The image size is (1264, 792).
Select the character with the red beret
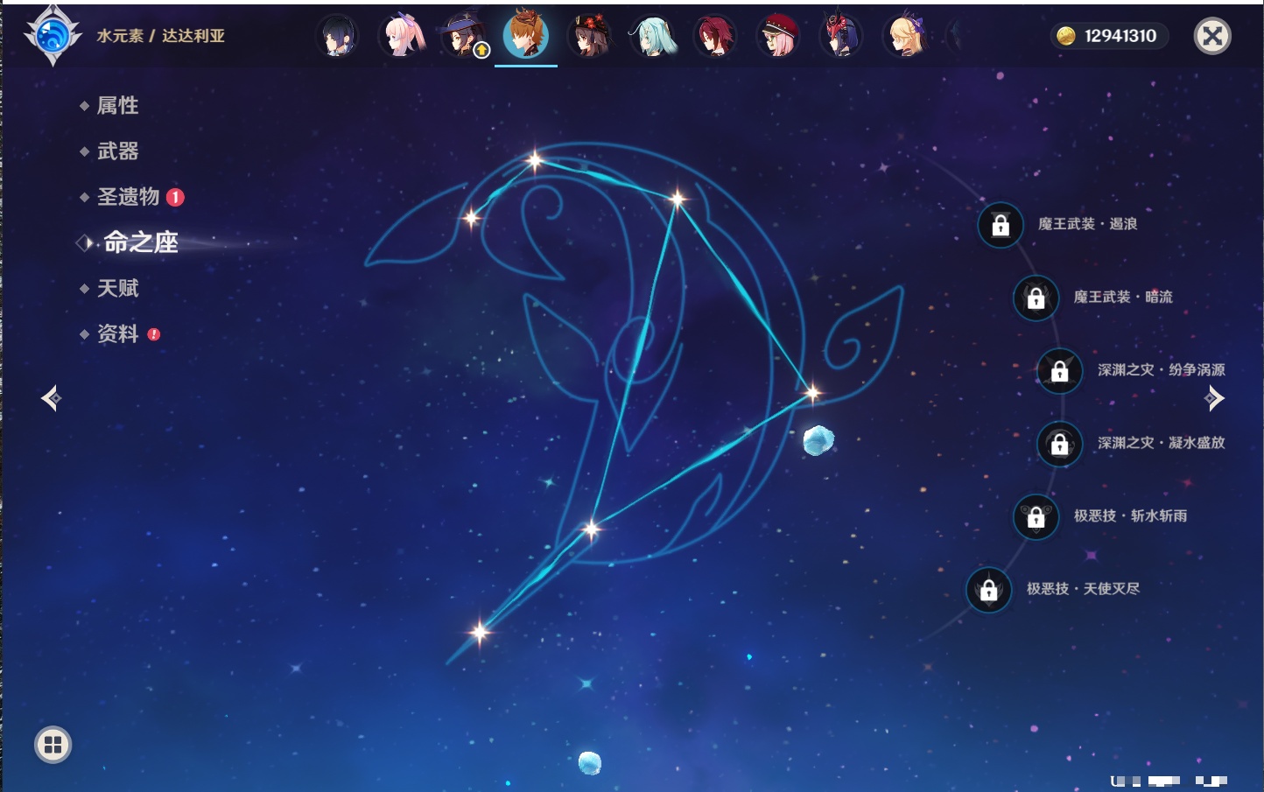pos(777,36)
